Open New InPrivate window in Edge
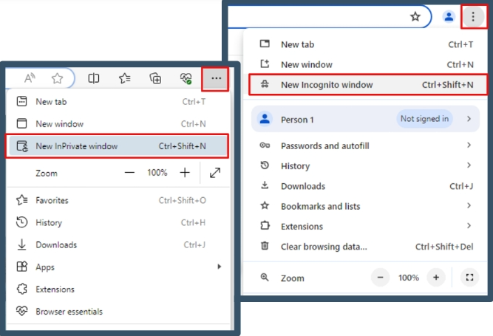The height and width of the screenshot is (336, 493). point(118,146)
